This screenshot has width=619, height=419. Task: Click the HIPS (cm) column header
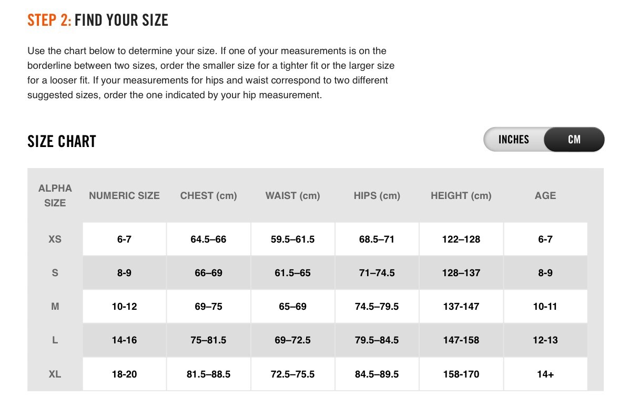click(x=377, y=195)
